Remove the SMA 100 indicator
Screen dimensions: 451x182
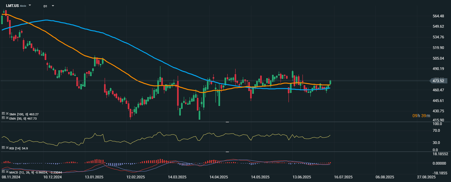7,114
